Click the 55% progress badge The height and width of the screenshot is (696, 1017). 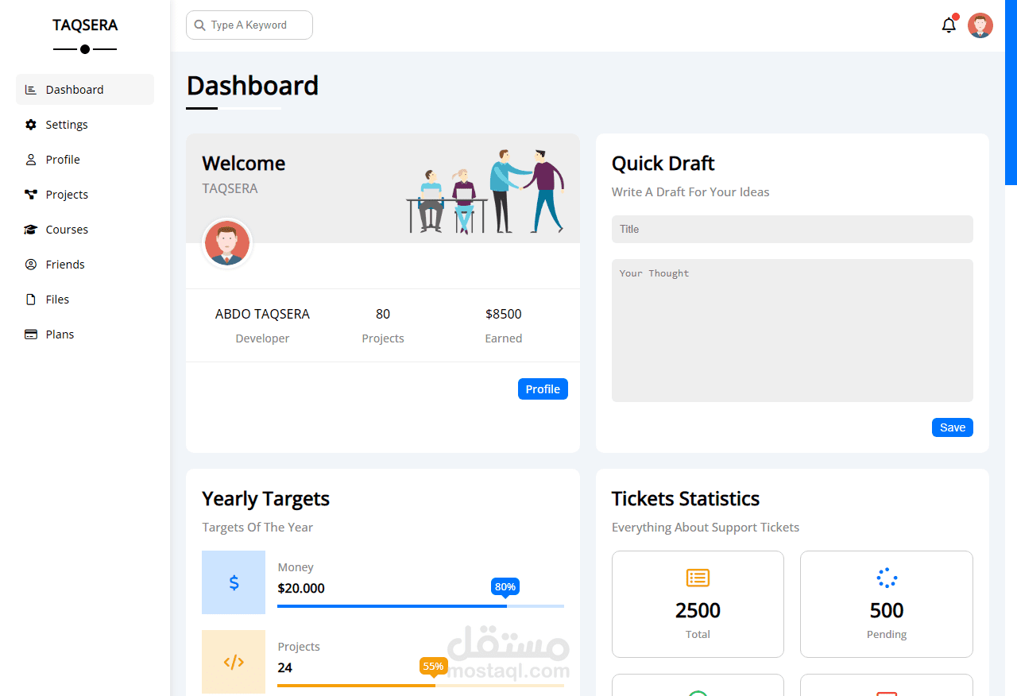click(x=433, y=667)
